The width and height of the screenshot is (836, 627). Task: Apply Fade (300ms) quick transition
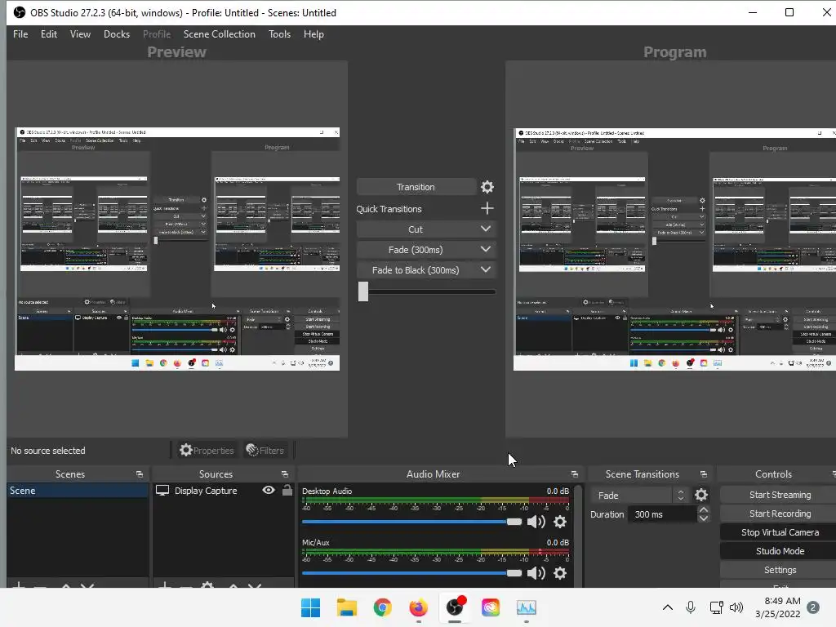pos(416,250)
